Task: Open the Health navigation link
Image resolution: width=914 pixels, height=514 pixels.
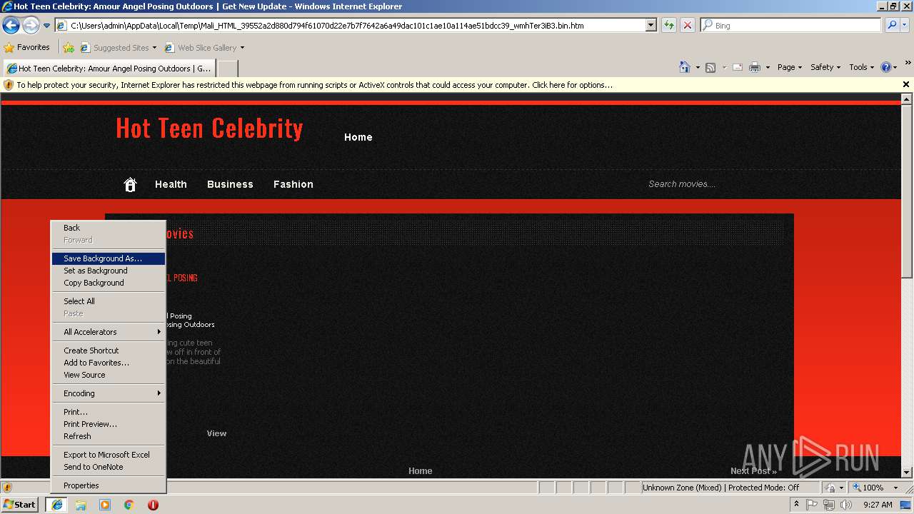Action: pyautogui.click(x=171, y=184)
